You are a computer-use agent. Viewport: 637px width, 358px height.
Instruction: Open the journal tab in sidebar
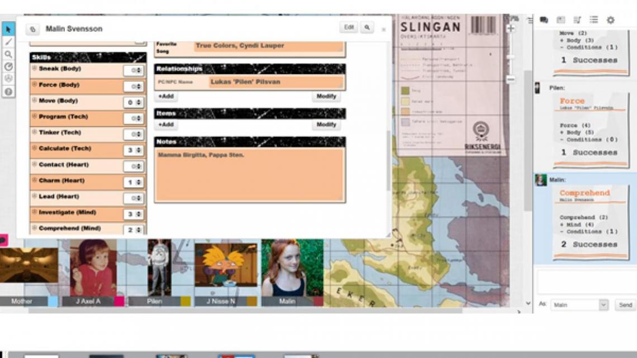pos(577,20)
